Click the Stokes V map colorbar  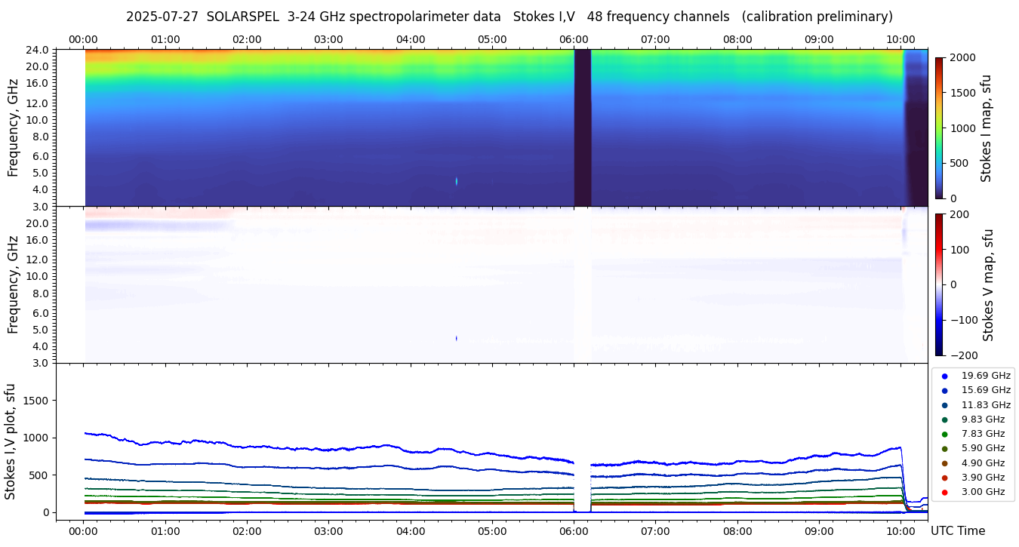coord(939,284)
